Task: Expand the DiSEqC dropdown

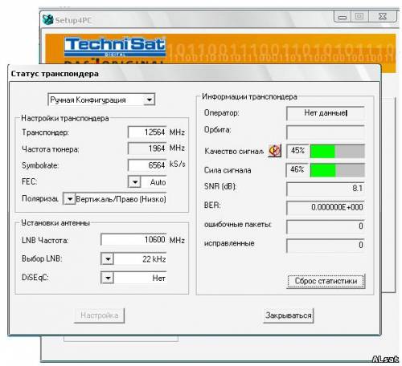Action: pos(108,278)
